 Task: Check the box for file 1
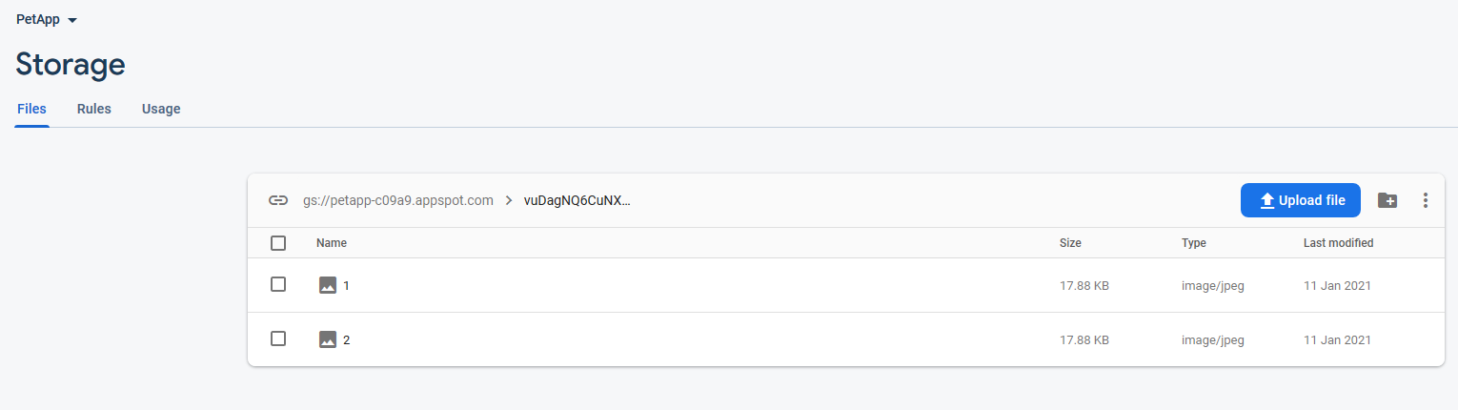pos(278,284)
